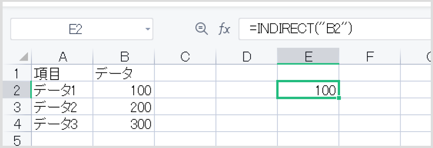Select column A header
433x148 pixels.
[x=62, y=57]
